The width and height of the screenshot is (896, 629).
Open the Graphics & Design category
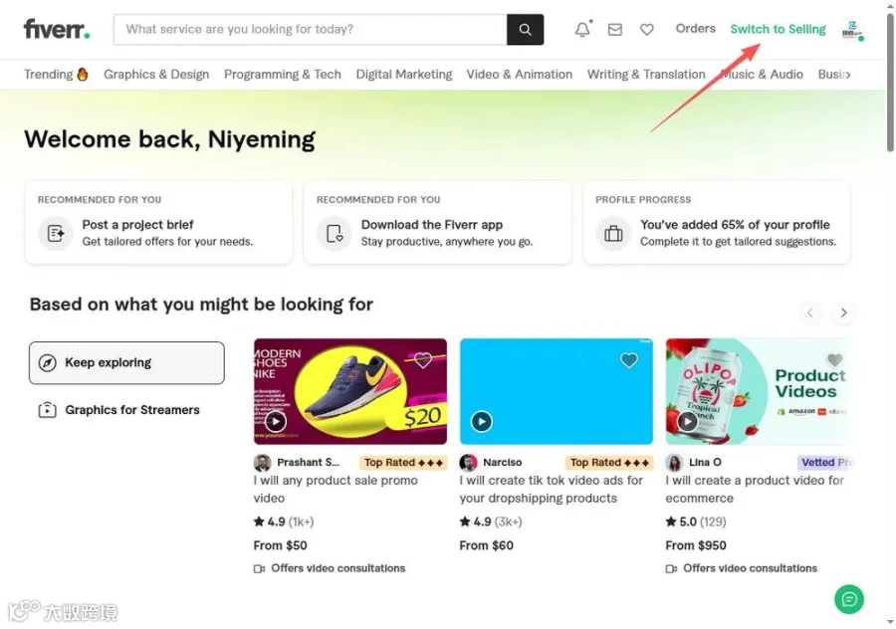coord(156,75)
